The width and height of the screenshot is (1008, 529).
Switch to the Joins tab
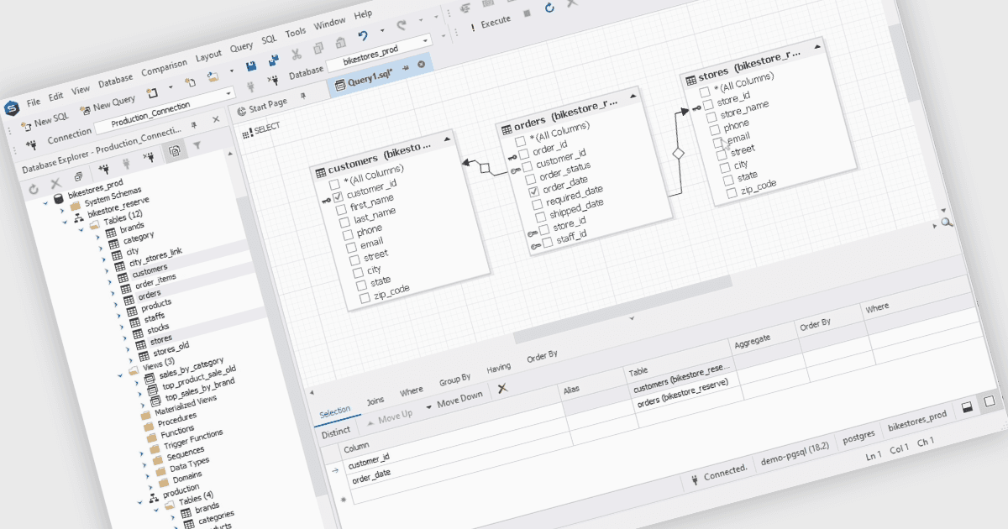point(375,401)
